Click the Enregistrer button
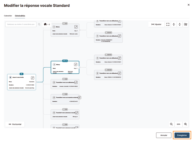Image resolution: width=193 pixels, height=142 pixels. tap(182, 135)
